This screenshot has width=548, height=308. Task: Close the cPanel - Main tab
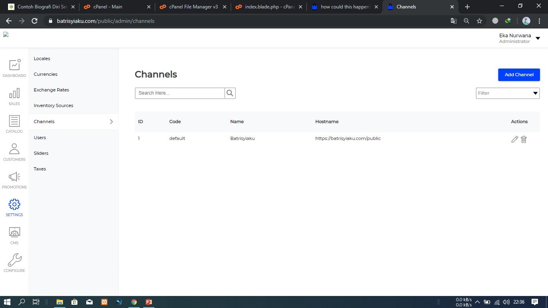coord(149,7)
